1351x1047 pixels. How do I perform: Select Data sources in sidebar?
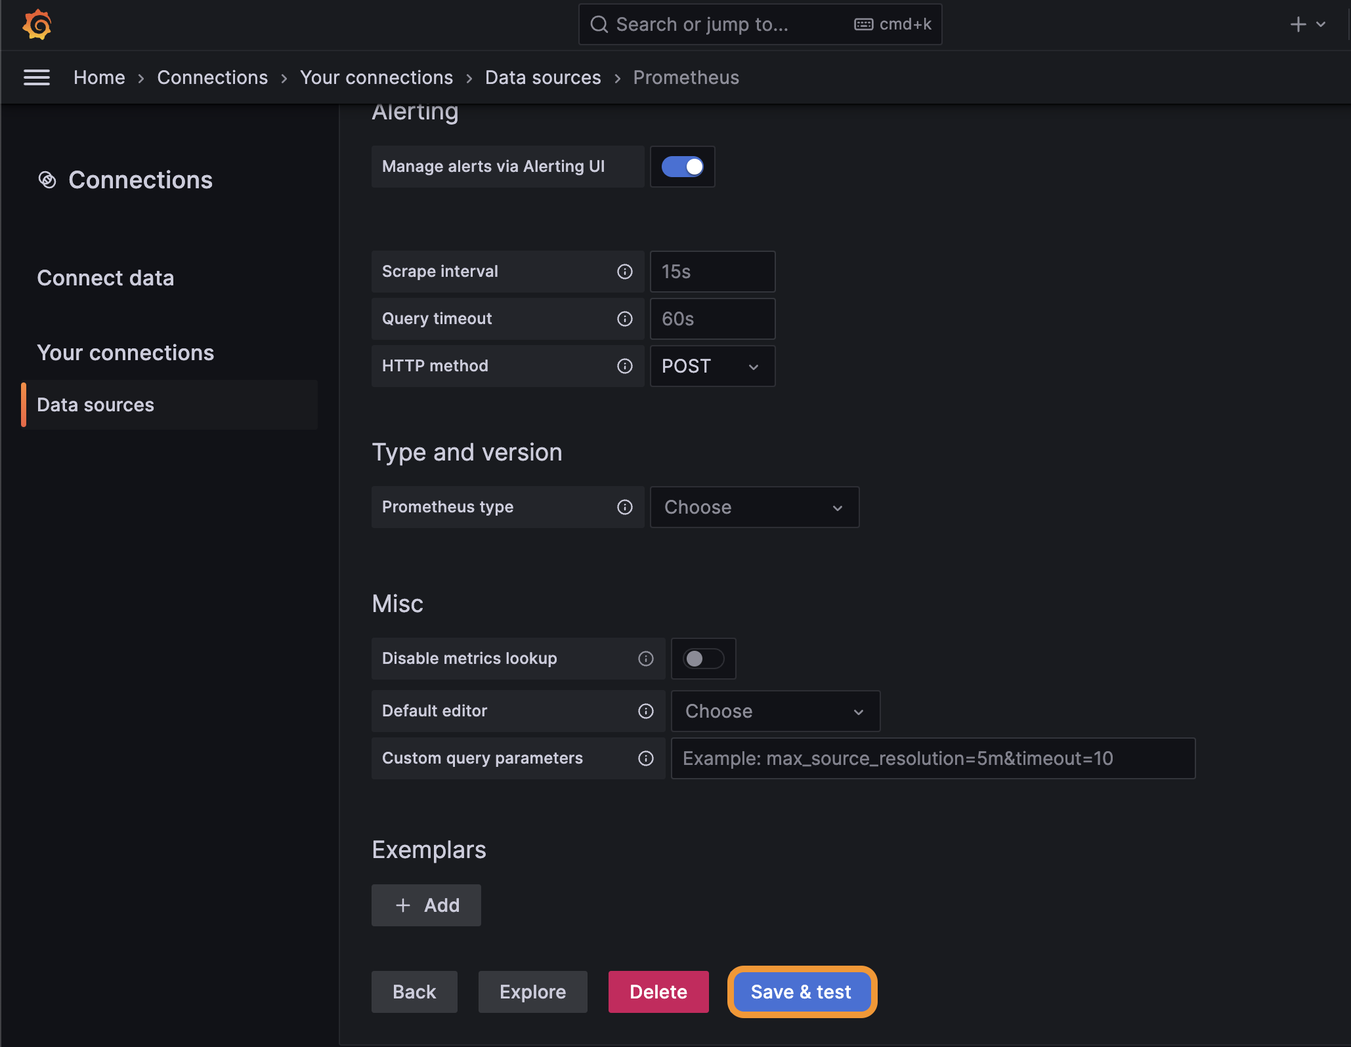click(x=96, y=405)
